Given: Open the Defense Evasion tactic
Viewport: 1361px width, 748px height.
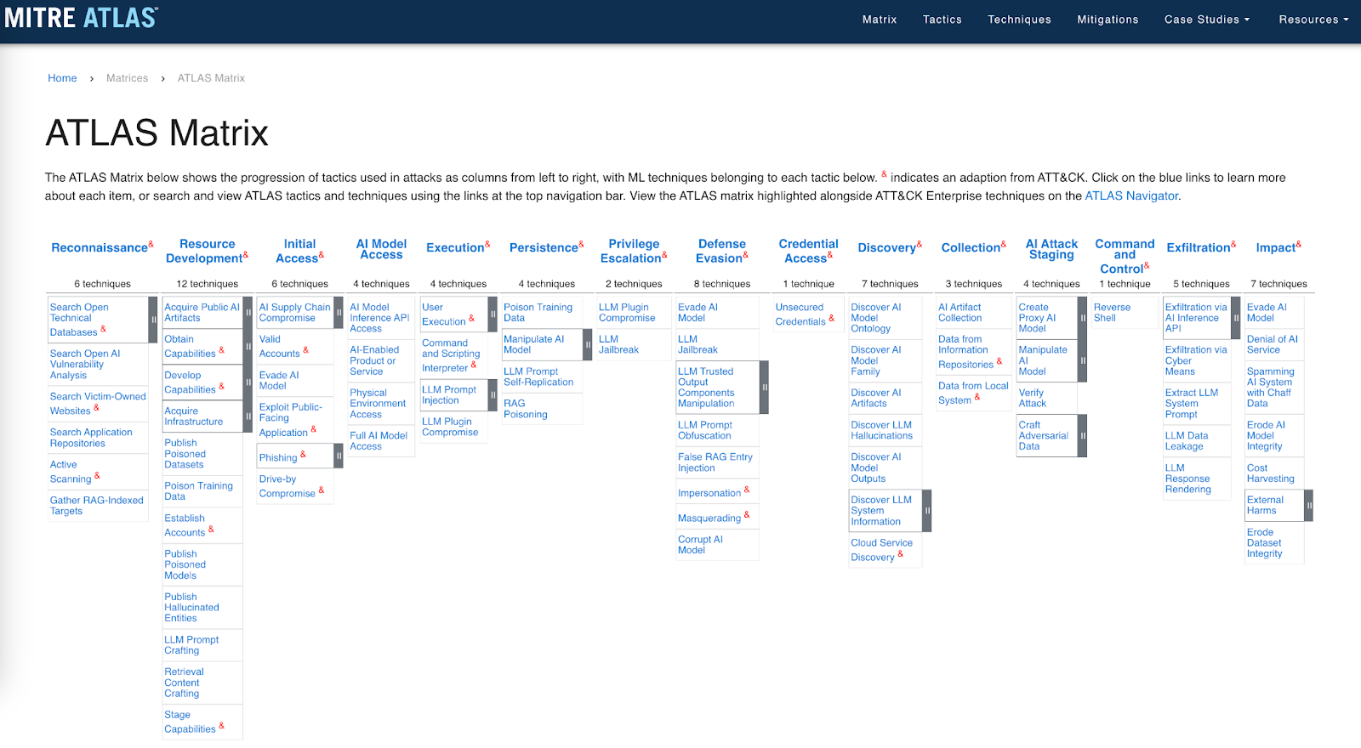Looking at the screenshot, I should click(x=720, y=251).
